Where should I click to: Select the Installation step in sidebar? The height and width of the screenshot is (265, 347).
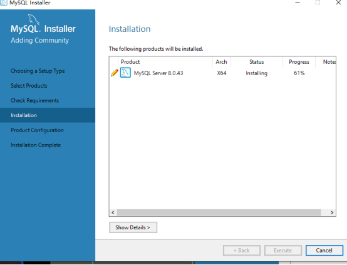pos(48,115)
